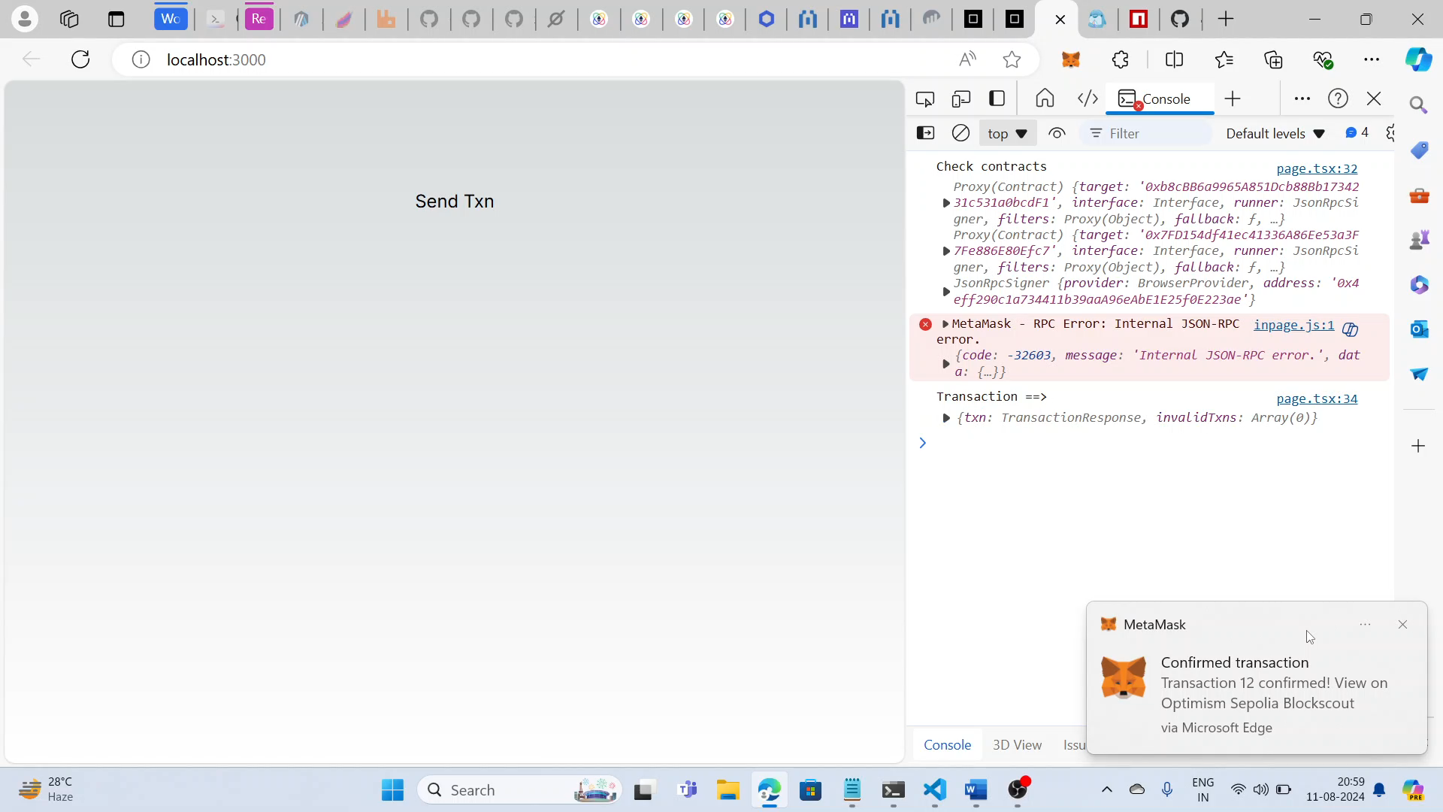Screen dimensions: 1443x812
Task: Open page.tsx:34 source link
Action: click(x=1317, y=398)
